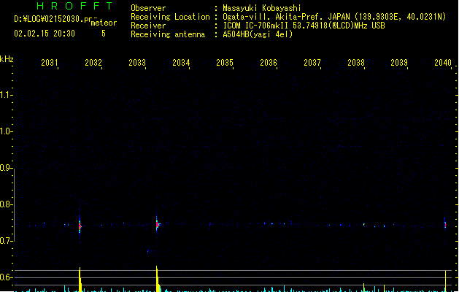Click the 0.8 kHz axis label
This screenshot has width=459, height=292.
click(x=5, y=204)
